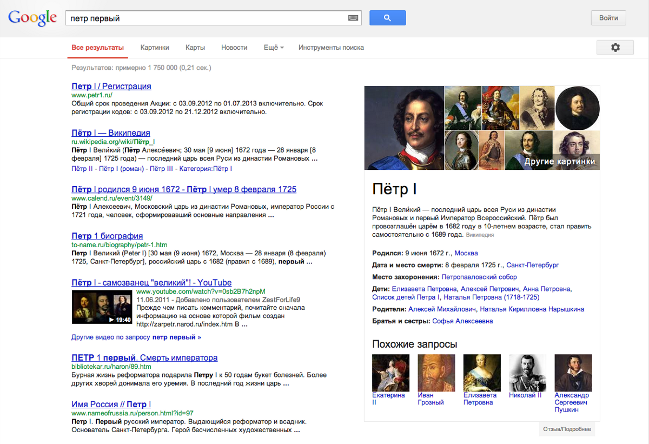
Task: Click Другие картинки overlay on images
Action: point(559,161)
